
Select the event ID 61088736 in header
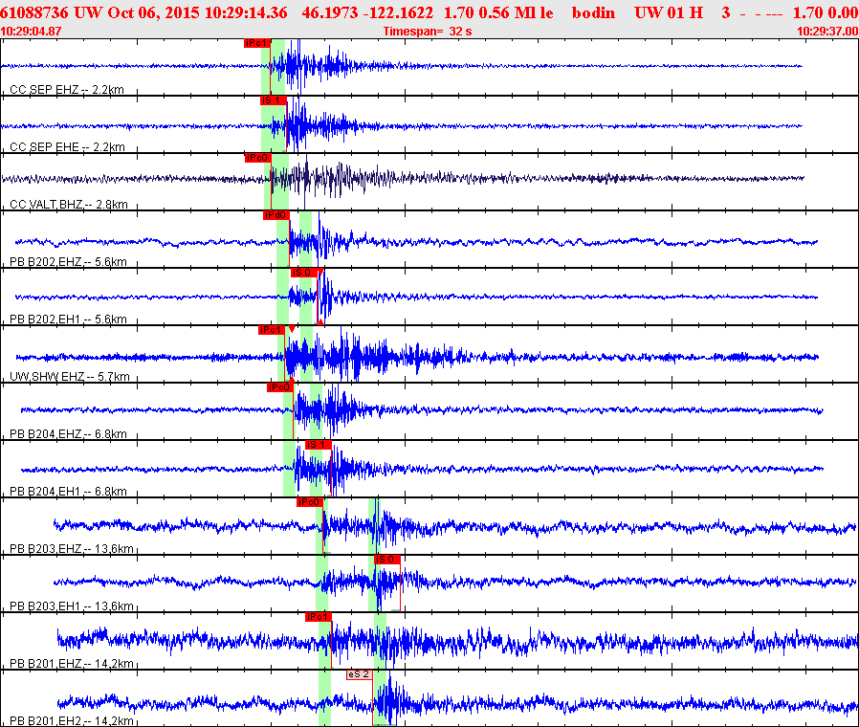34,12
